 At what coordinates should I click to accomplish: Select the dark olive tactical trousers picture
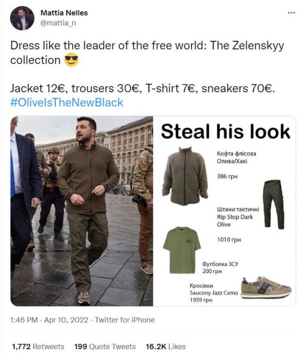[x=274, y=204]
